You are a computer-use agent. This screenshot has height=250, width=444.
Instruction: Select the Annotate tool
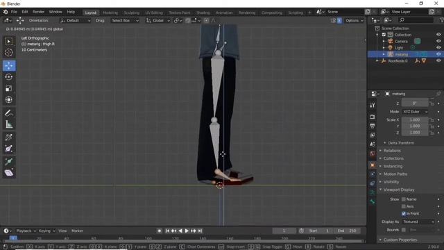(x=9, y=113)
